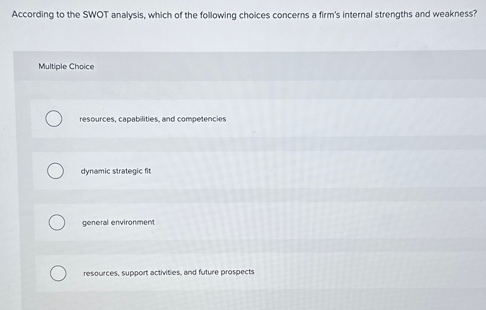Select the radio button for 'resources, support activities, and future prospects'
The image size is (486, 310).
point(58,273)
